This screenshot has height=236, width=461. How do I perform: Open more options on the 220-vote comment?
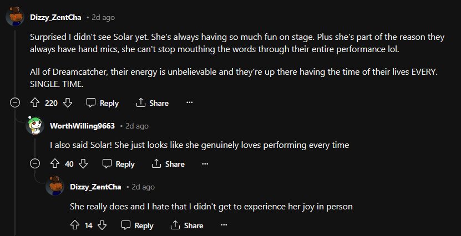tap(189, 103)
